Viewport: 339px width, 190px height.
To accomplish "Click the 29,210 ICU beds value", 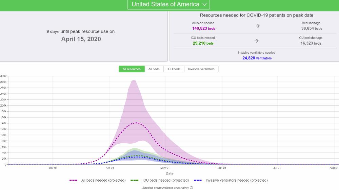I will [x=203, y=44].
